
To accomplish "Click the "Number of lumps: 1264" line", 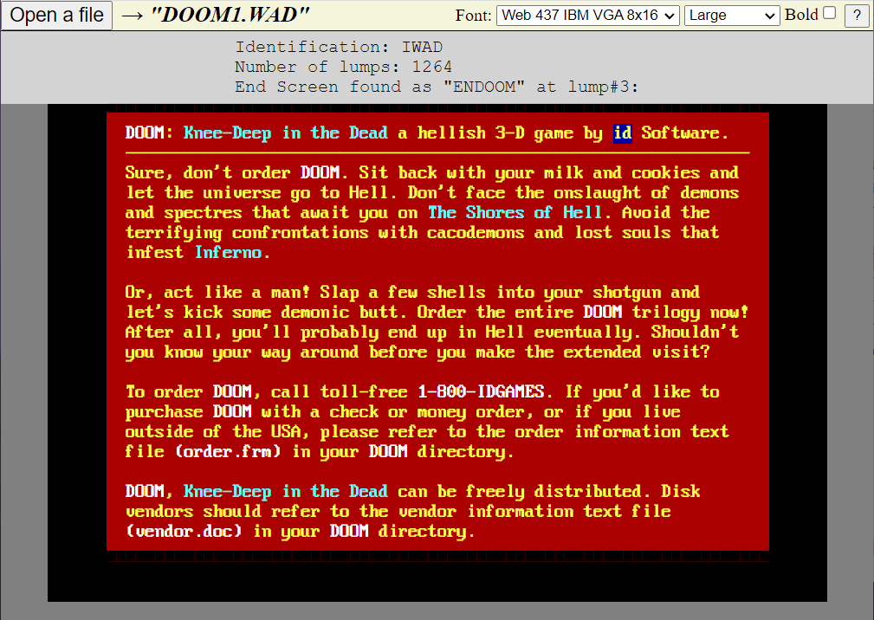I will 343,68.
